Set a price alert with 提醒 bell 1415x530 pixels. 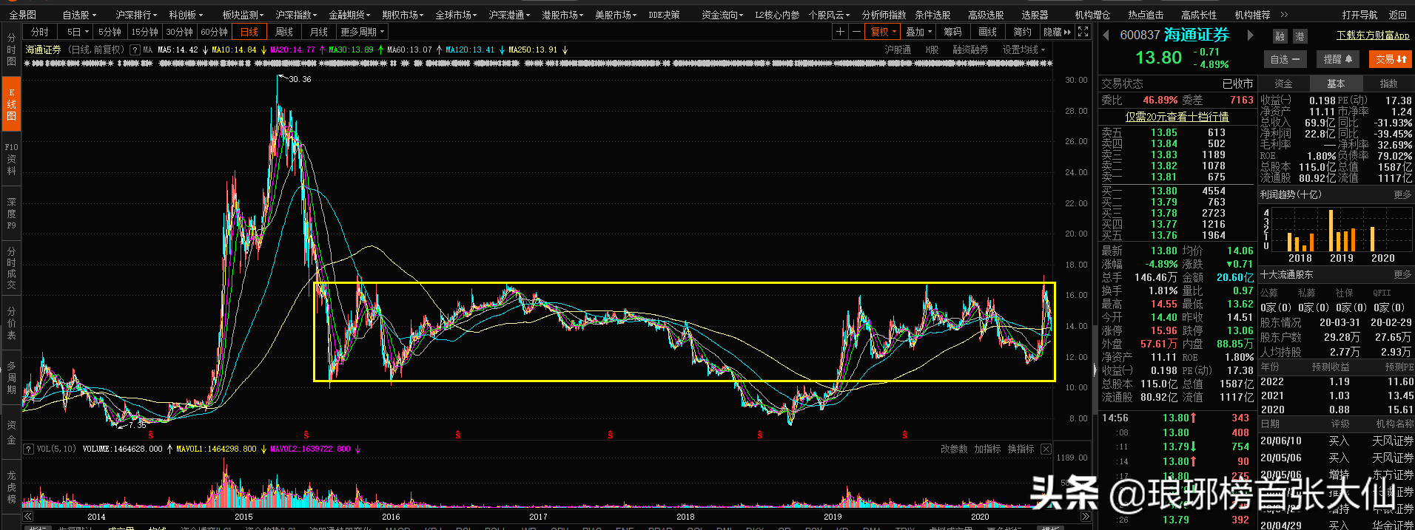click(x=1337, y=59)
